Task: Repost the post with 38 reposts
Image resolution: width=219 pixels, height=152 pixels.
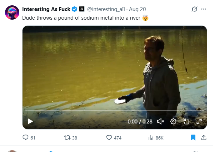Action: [x=66, y=137]
